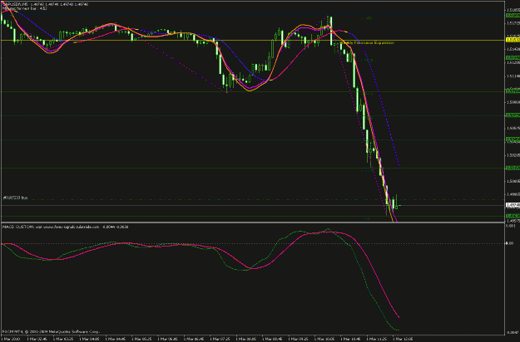The height and width of the screenshot is (342, 520).
Task: Select the MACD CUSTOM indicator title text
Action: [66, 227]
